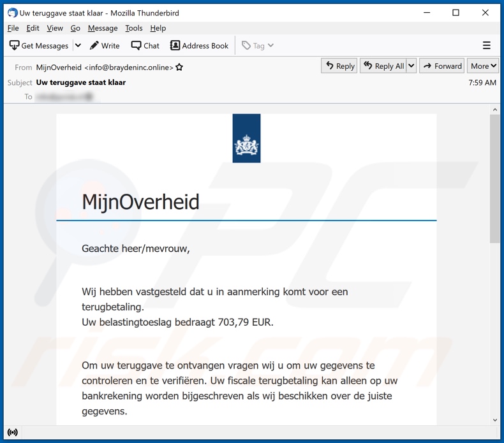Screen dimensions: 504x443
Task: Click the message scroll down arrow
Action: tap(495, 420)
